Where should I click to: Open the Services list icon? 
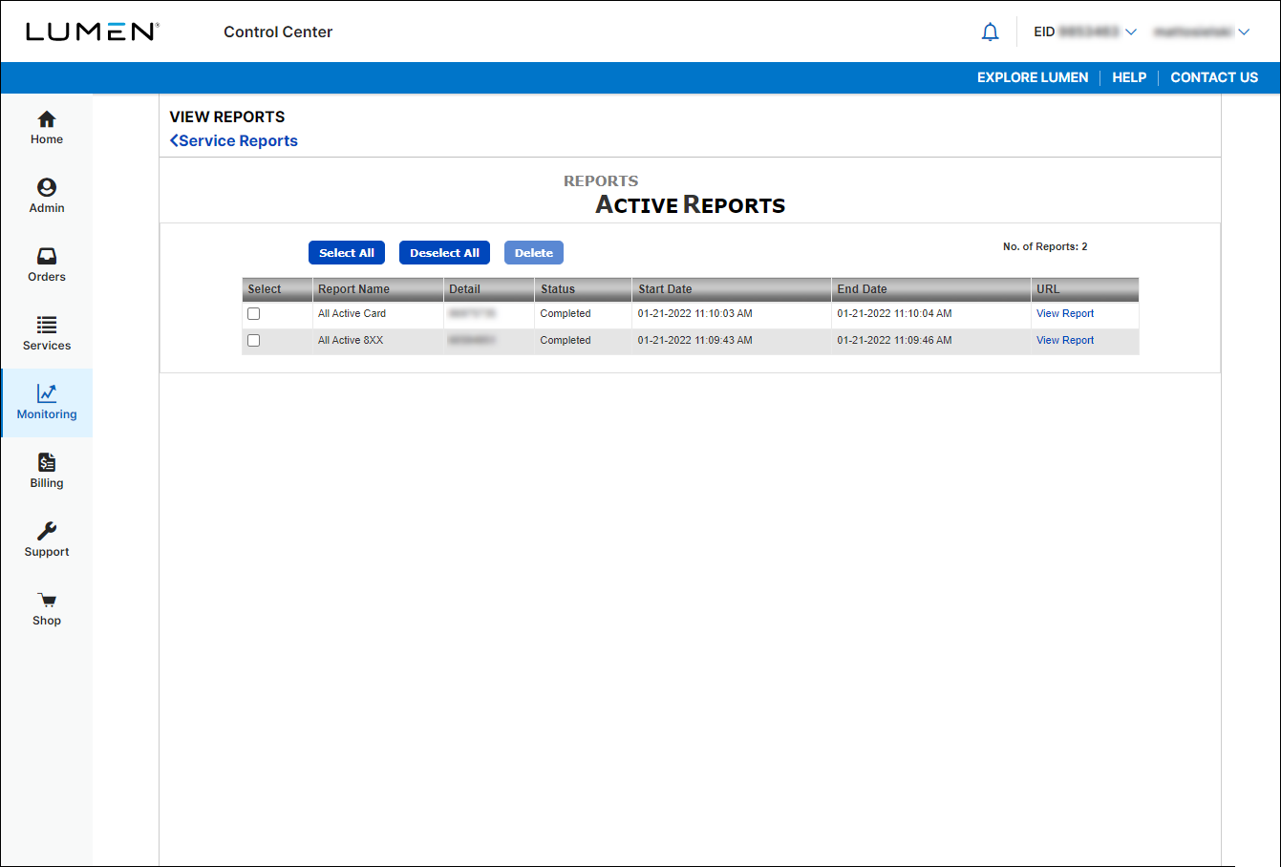(x=47, y=325)
